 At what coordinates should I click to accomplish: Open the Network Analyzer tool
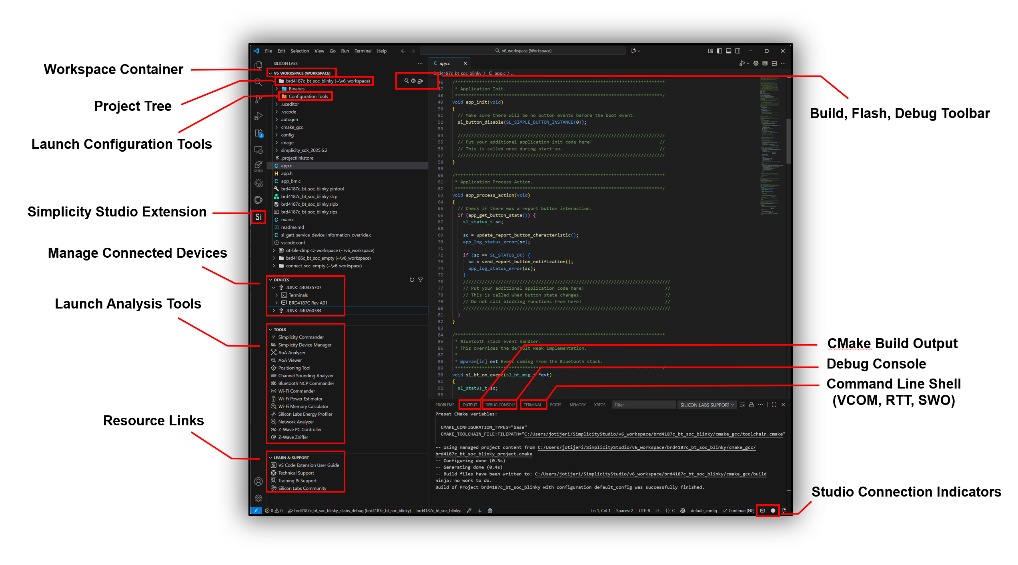(x=296, y=422)
